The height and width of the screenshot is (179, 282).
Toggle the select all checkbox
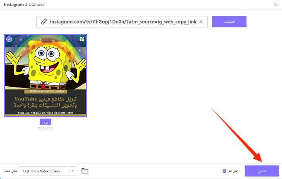pyautogui.click(x=224, y=171)
